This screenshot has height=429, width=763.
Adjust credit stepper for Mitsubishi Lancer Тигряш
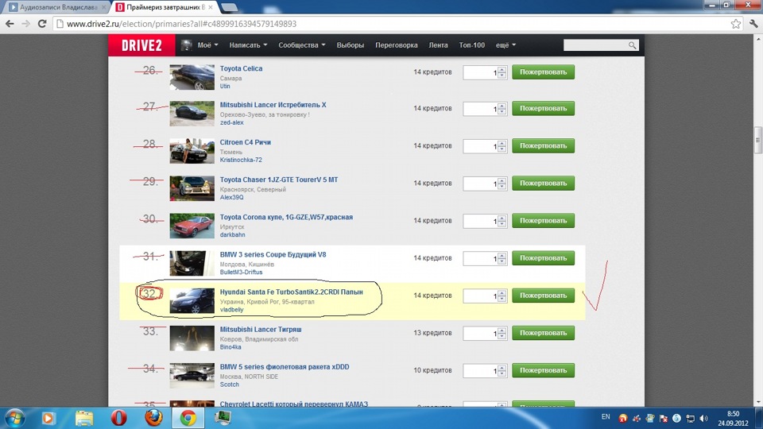502,334
